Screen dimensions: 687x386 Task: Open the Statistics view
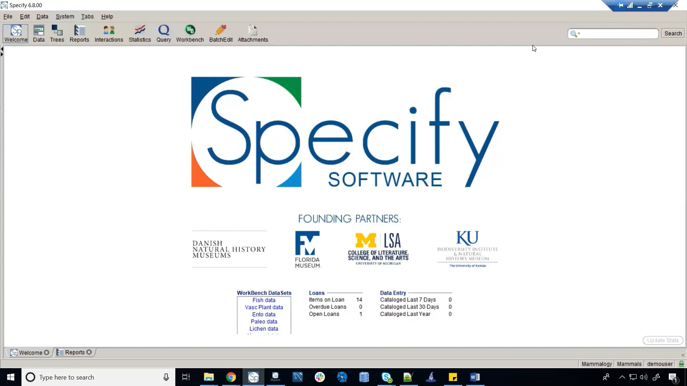[x=140, y=34]
